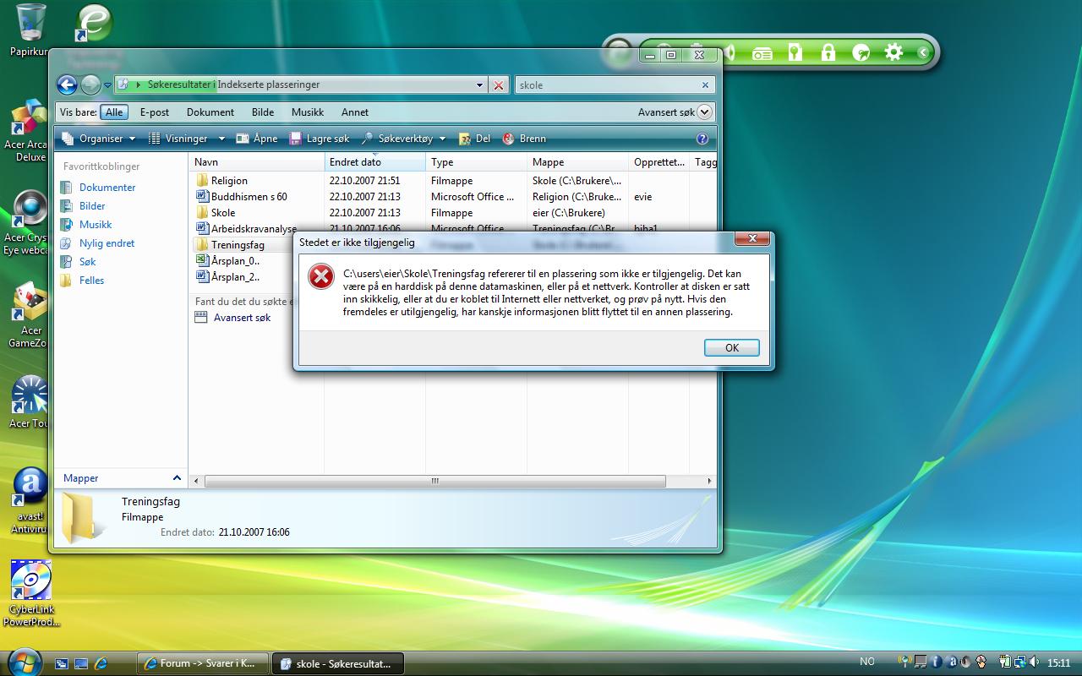
Task: Click the Forward navigation arrow
Action: coord(90,84)
